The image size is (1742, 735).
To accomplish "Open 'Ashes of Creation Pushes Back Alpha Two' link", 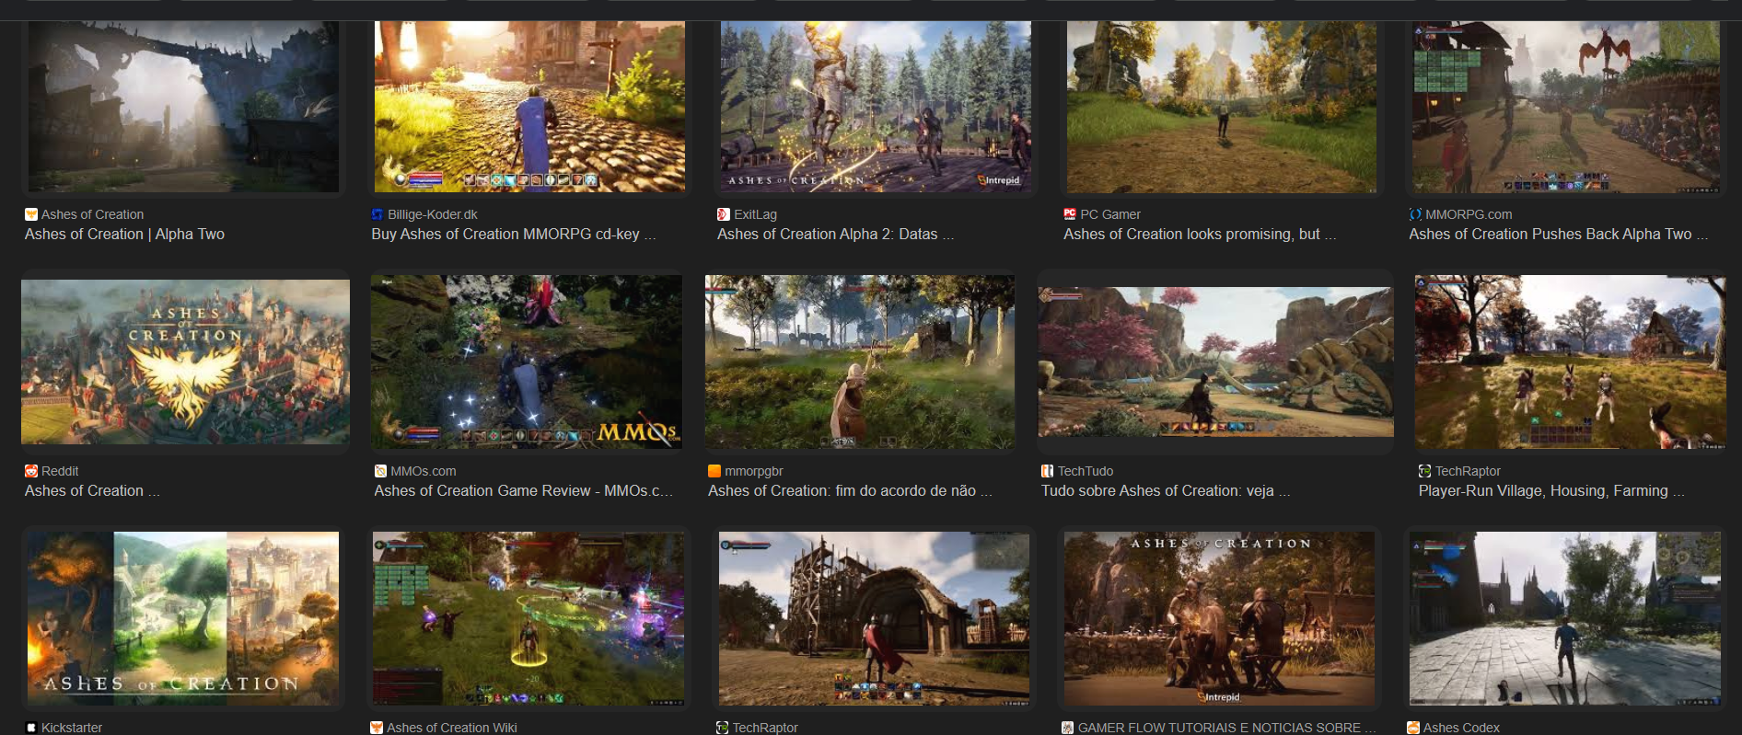I will point(1558,234).
